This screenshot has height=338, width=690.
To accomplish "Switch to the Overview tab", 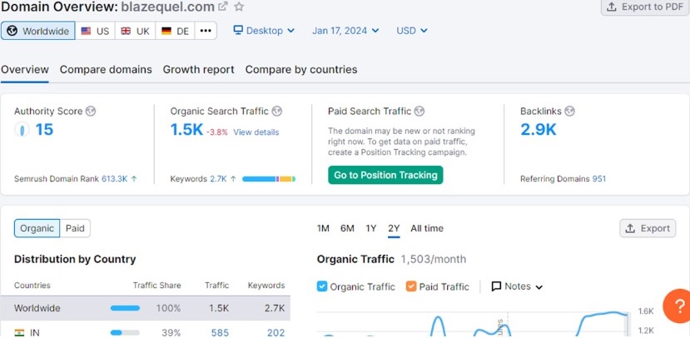I will tap(25, 70).
